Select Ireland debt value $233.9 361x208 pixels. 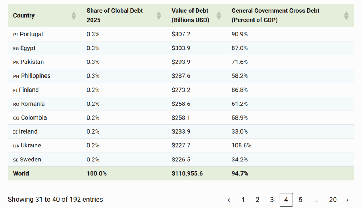pos(180,131)
